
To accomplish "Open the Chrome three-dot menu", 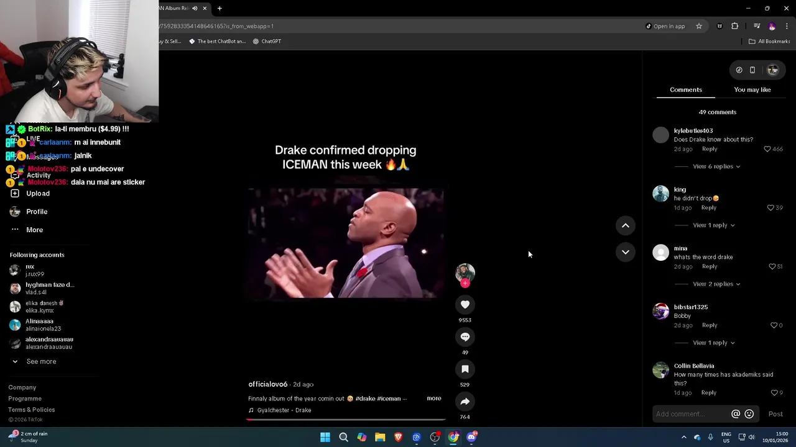I will [x=787, y=26].
